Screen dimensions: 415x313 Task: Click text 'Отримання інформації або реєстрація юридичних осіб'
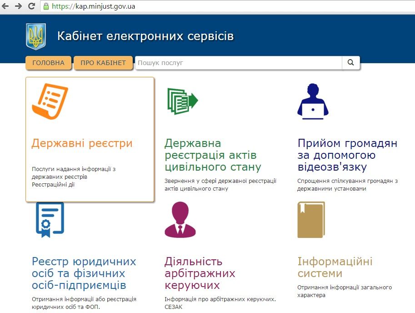[84, 303]
